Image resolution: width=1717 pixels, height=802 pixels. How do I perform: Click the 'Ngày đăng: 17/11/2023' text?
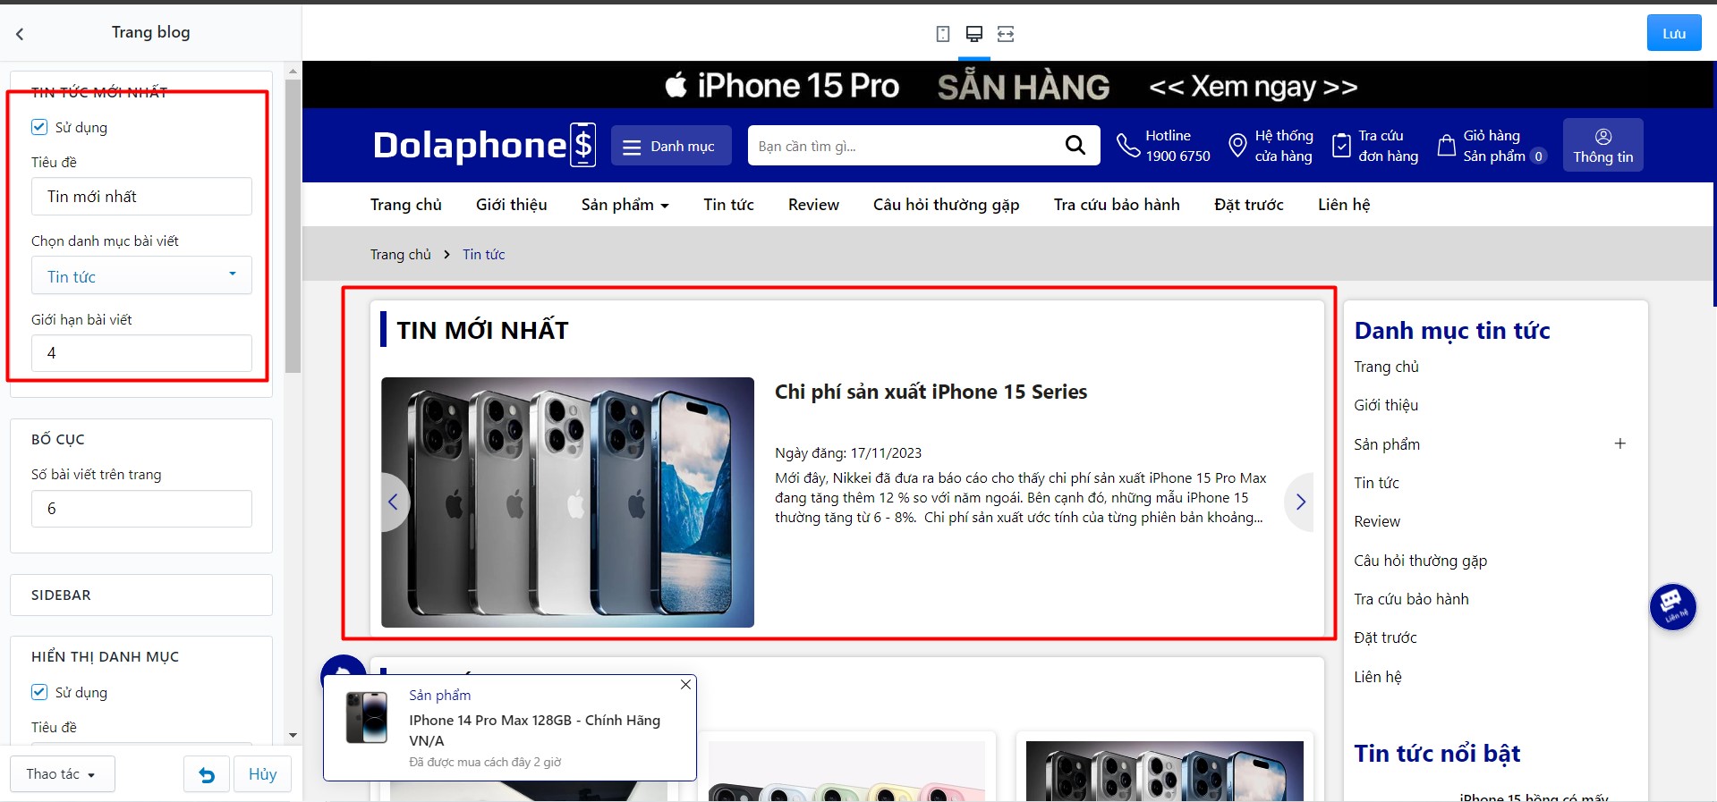click(x=848, y=453)
